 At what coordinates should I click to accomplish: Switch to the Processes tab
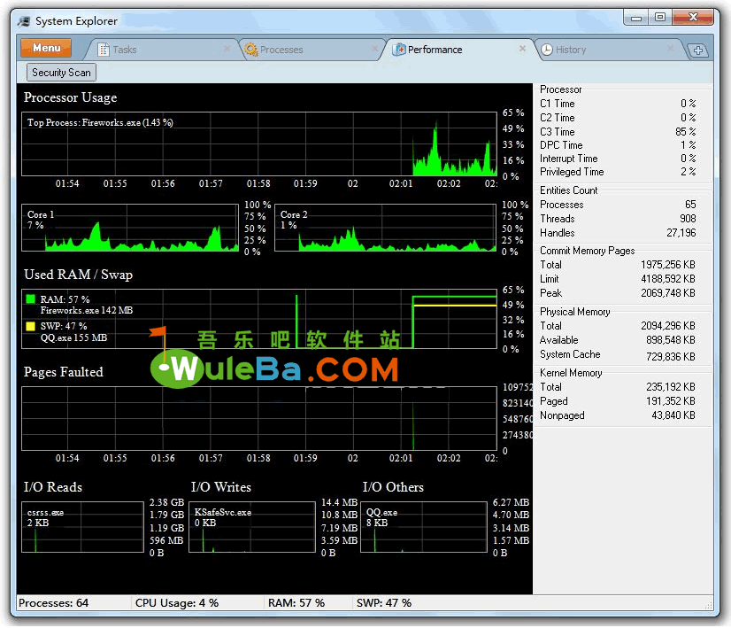[311, 50]
